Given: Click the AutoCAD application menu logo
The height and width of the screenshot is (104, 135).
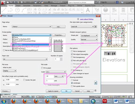Looking at the screenshot, I should (x=3, y=3).
